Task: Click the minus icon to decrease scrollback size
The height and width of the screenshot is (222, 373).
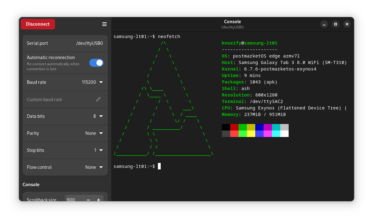Action: pos(88,200)
